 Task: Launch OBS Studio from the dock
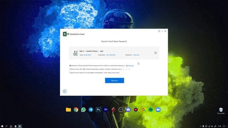(121, 110)
